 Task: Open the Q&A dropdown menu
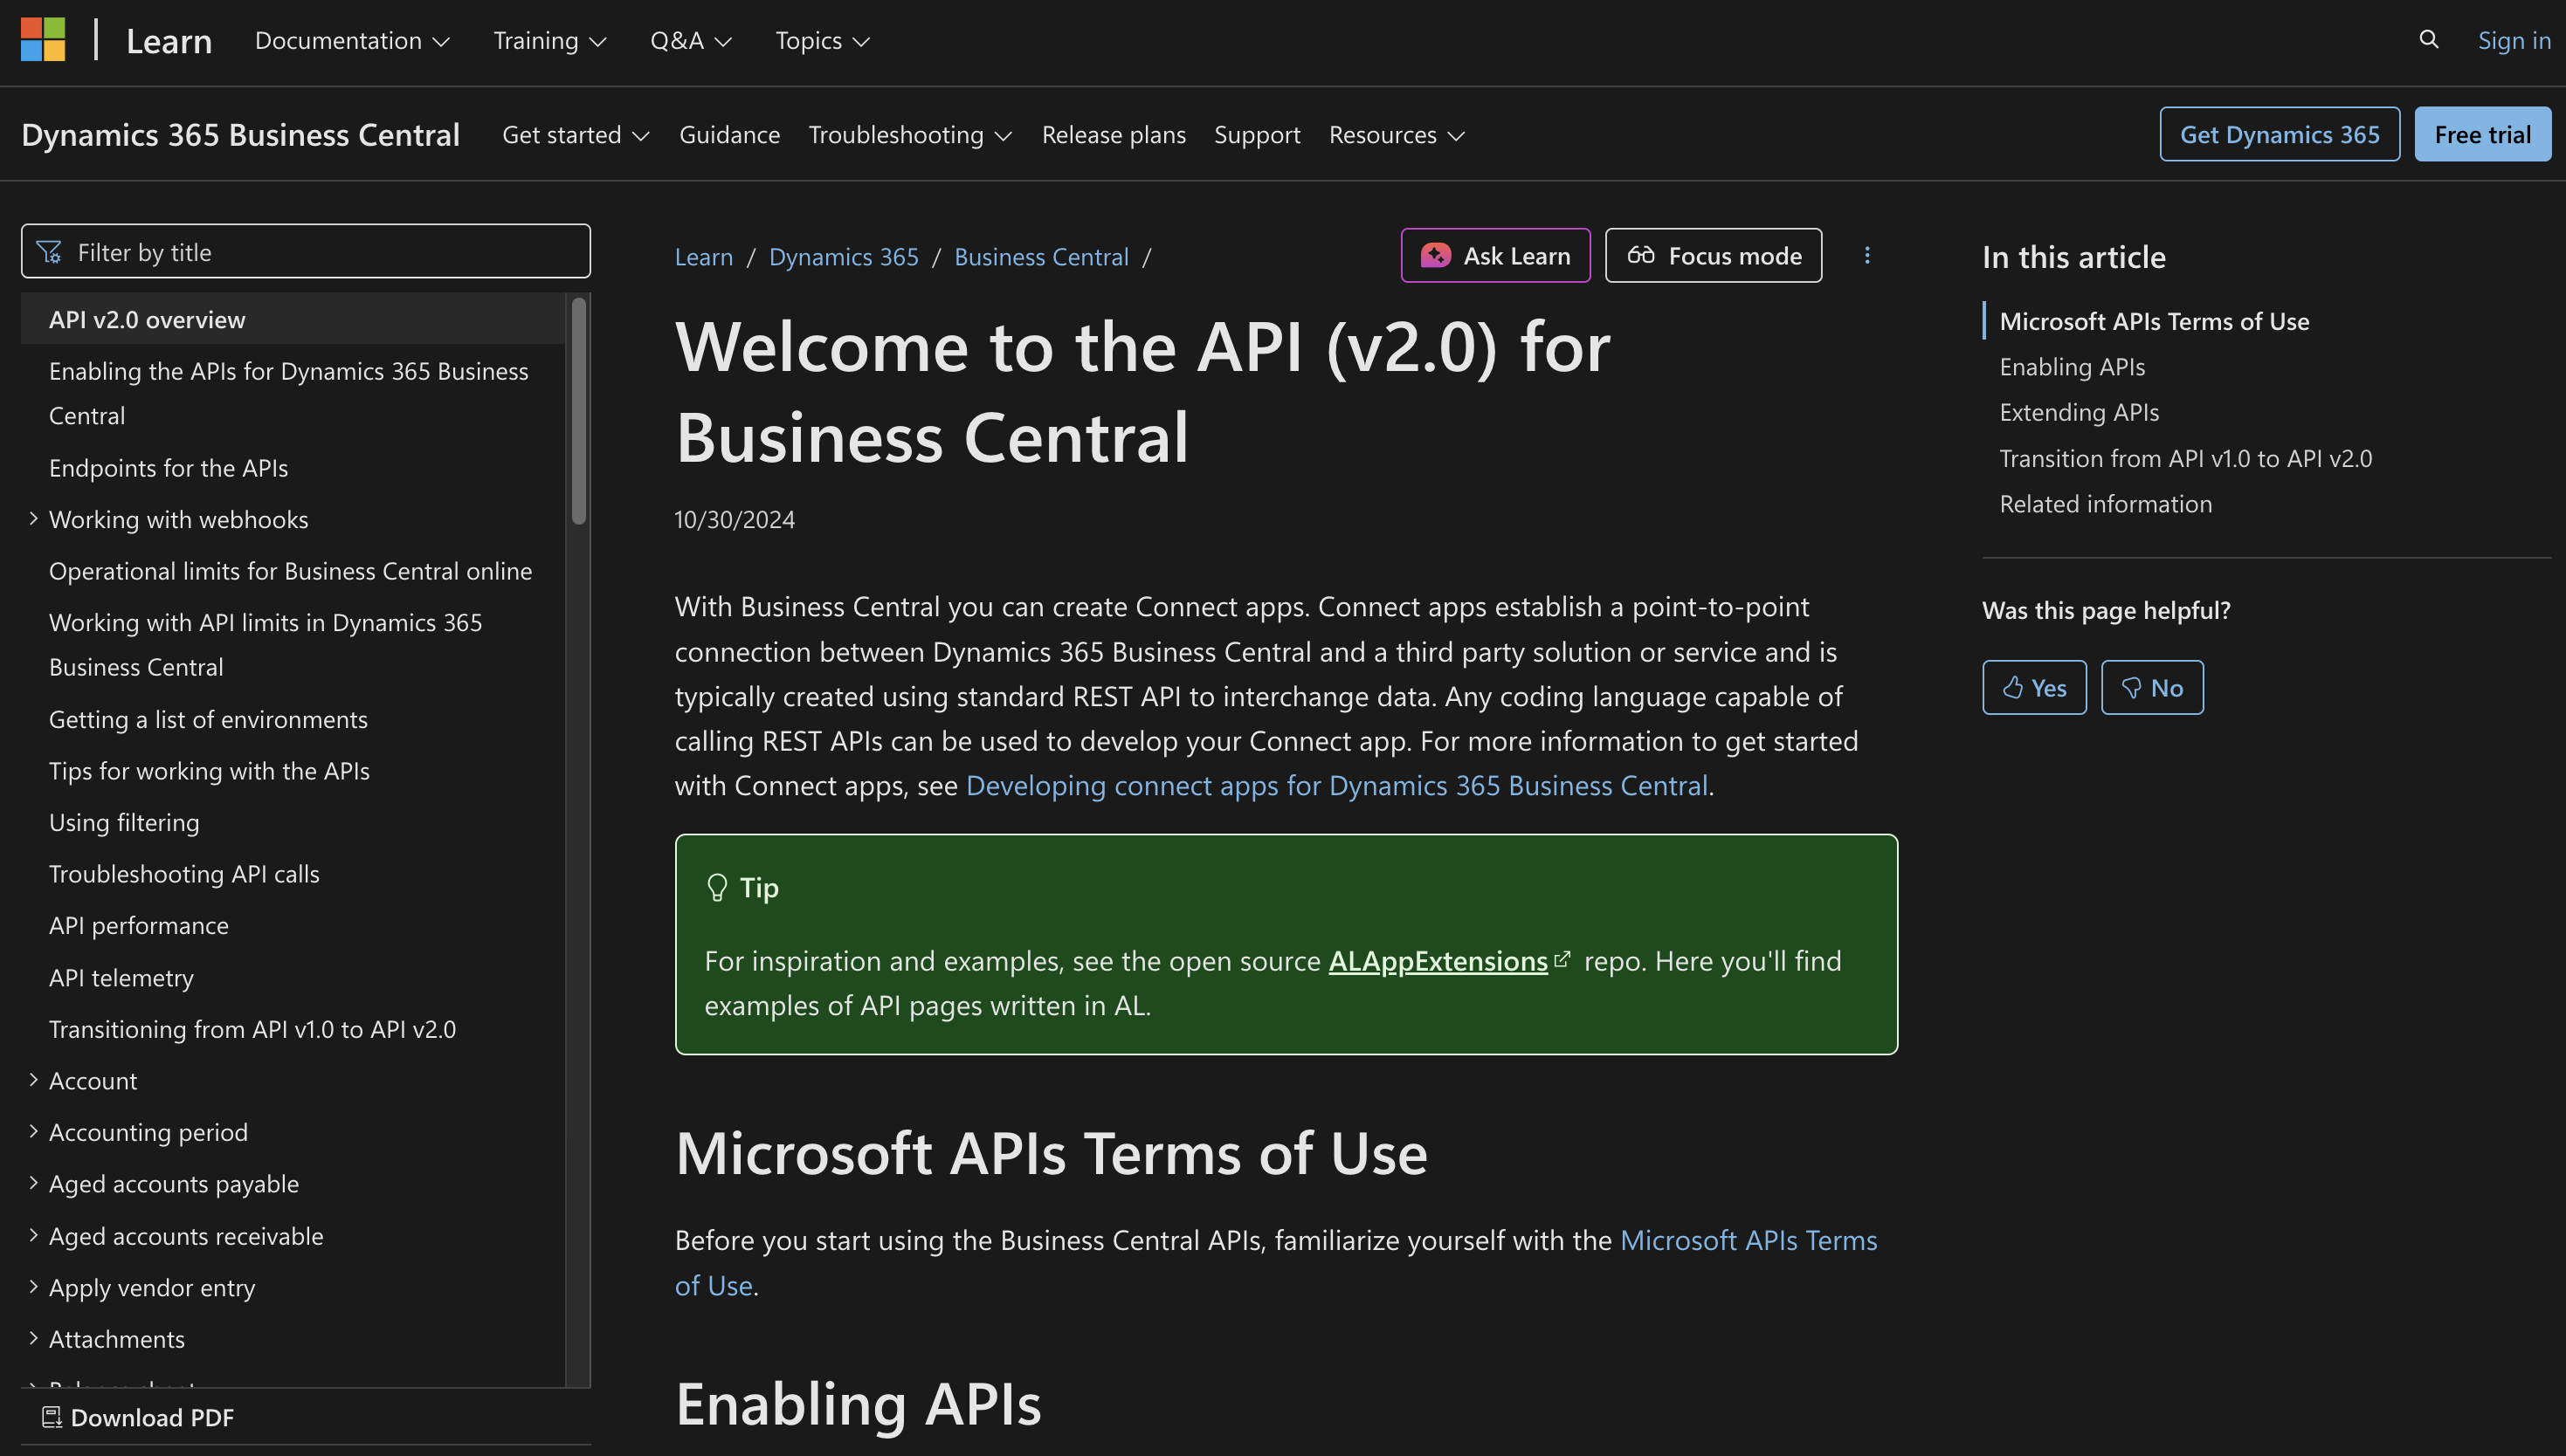coord(690,41)
